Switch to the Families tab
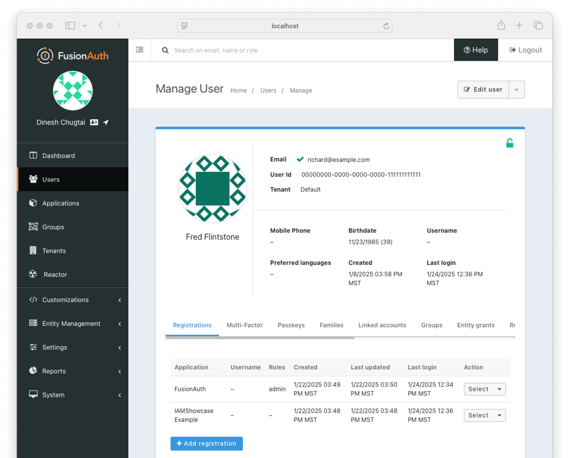Image resolution: width=569 pixels, height=458 pixels. [x=331, y=325]
